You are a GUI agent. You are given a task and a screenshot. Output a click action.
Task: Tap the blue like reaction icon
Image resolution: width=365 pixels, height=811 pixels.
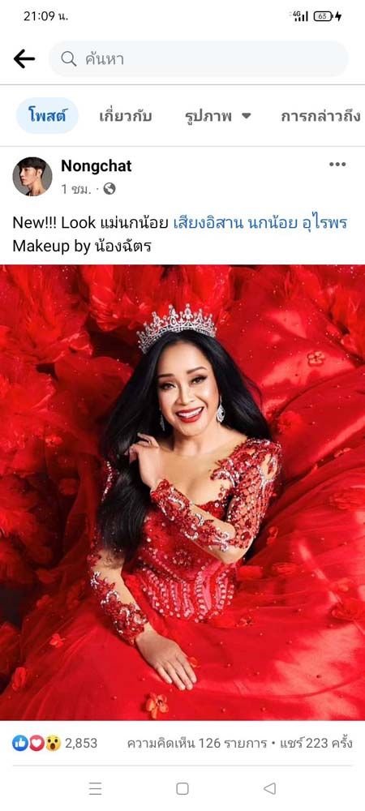click(19, 743)
